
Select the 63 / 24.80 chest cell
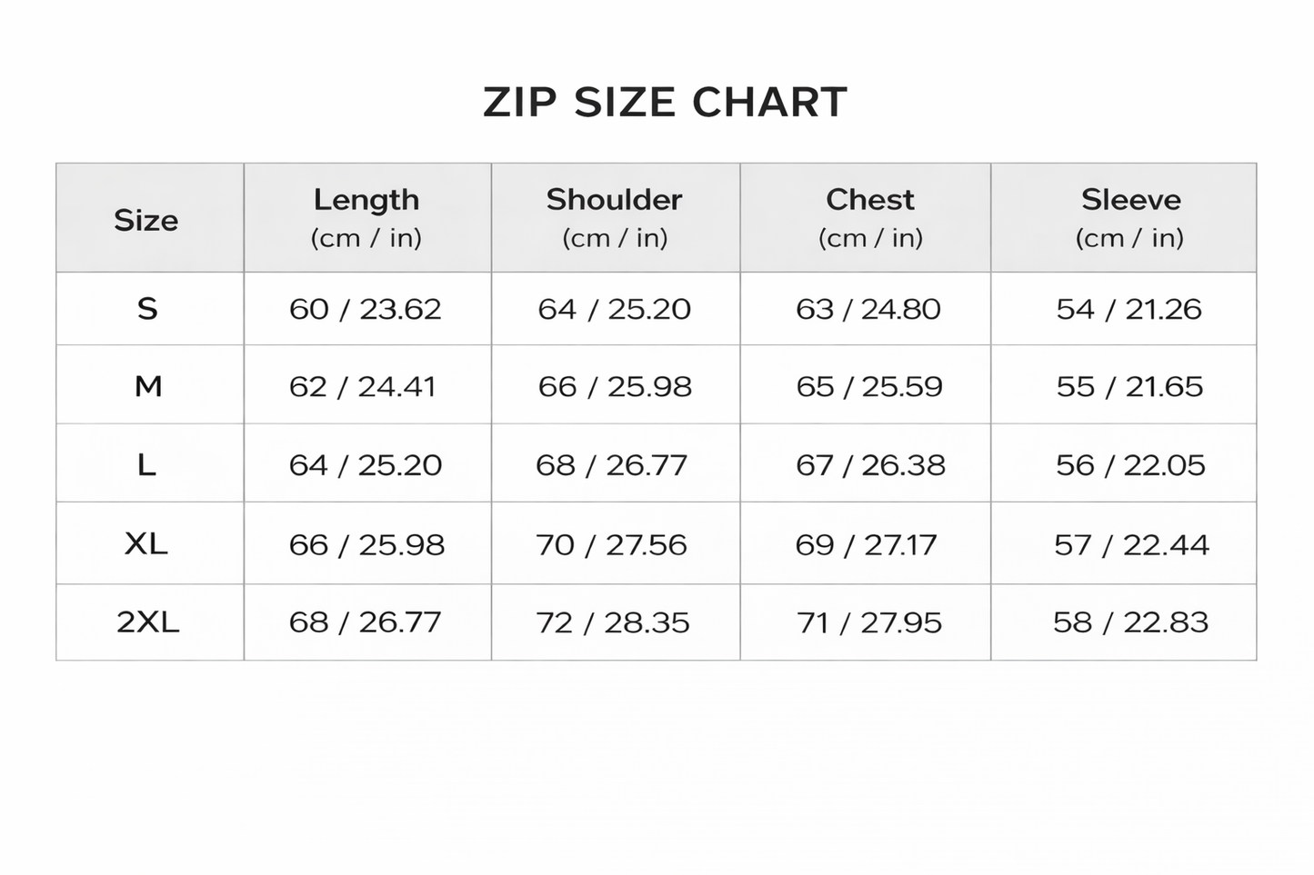click(x=868, y=309)
